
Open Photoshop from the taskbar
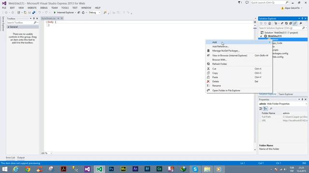coord(112,169)
